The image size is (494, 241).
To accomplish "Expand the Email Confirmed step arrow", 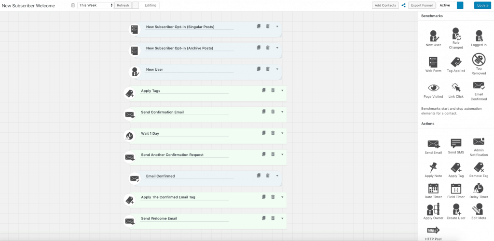I will tap(277, 176).
